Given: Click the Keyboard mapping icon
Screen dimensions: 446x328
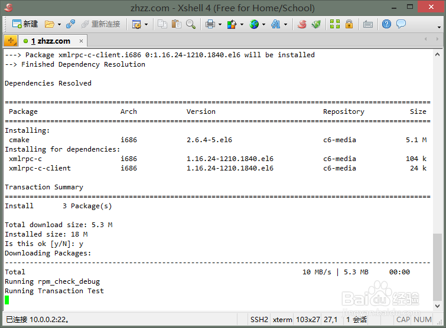Looking at the screenshot, I should coord(368,24).
